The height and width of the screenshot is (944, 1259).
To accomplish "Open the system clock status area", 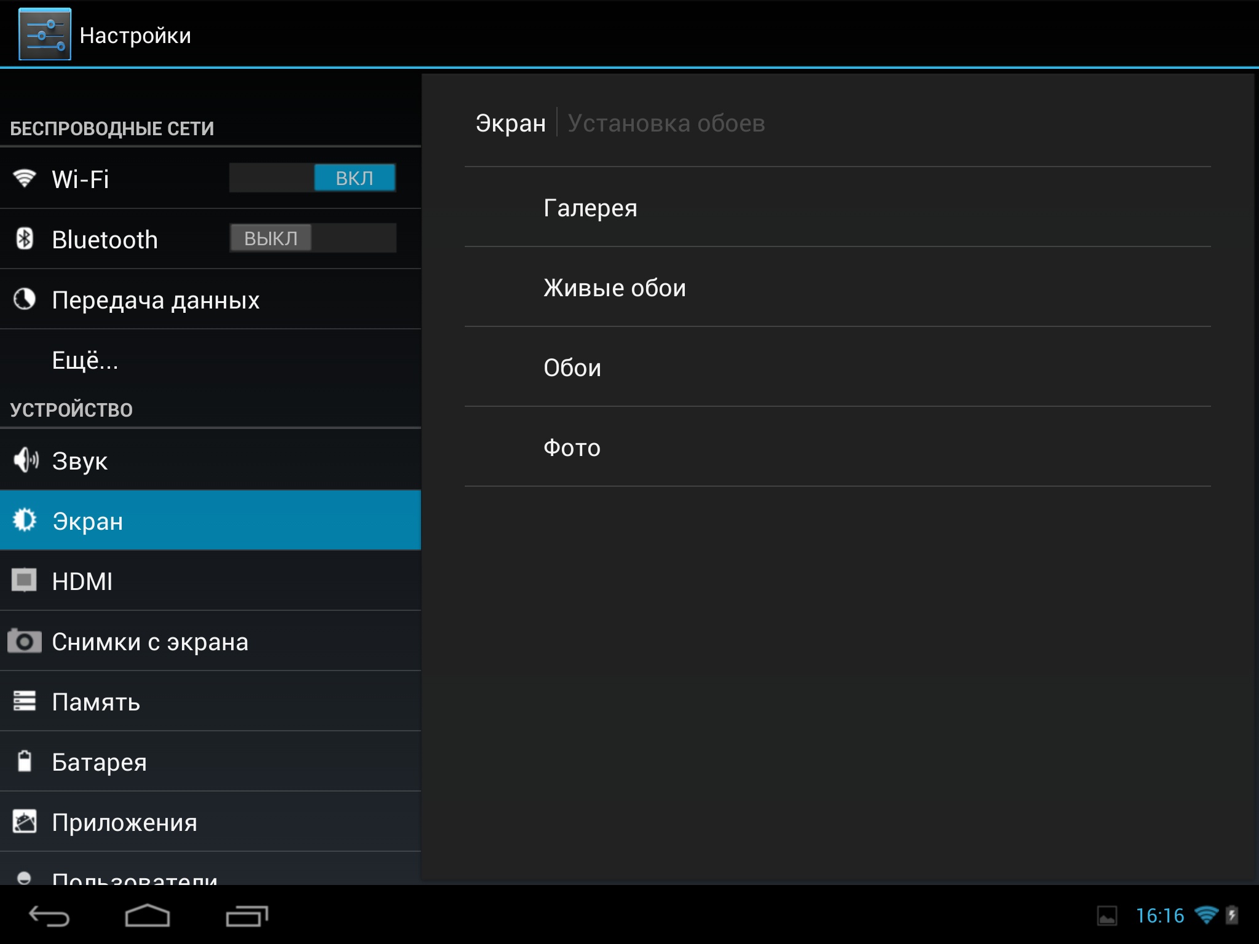I will pos(1159,916).
